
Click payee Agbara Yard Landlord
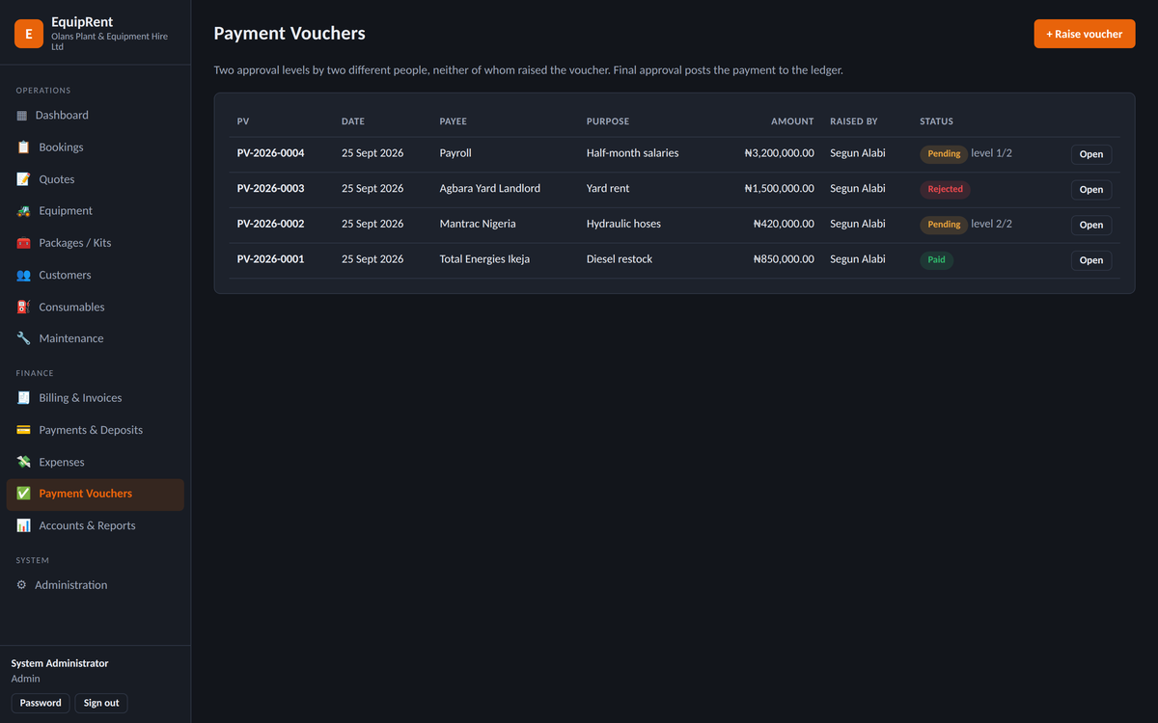(490, 189)
